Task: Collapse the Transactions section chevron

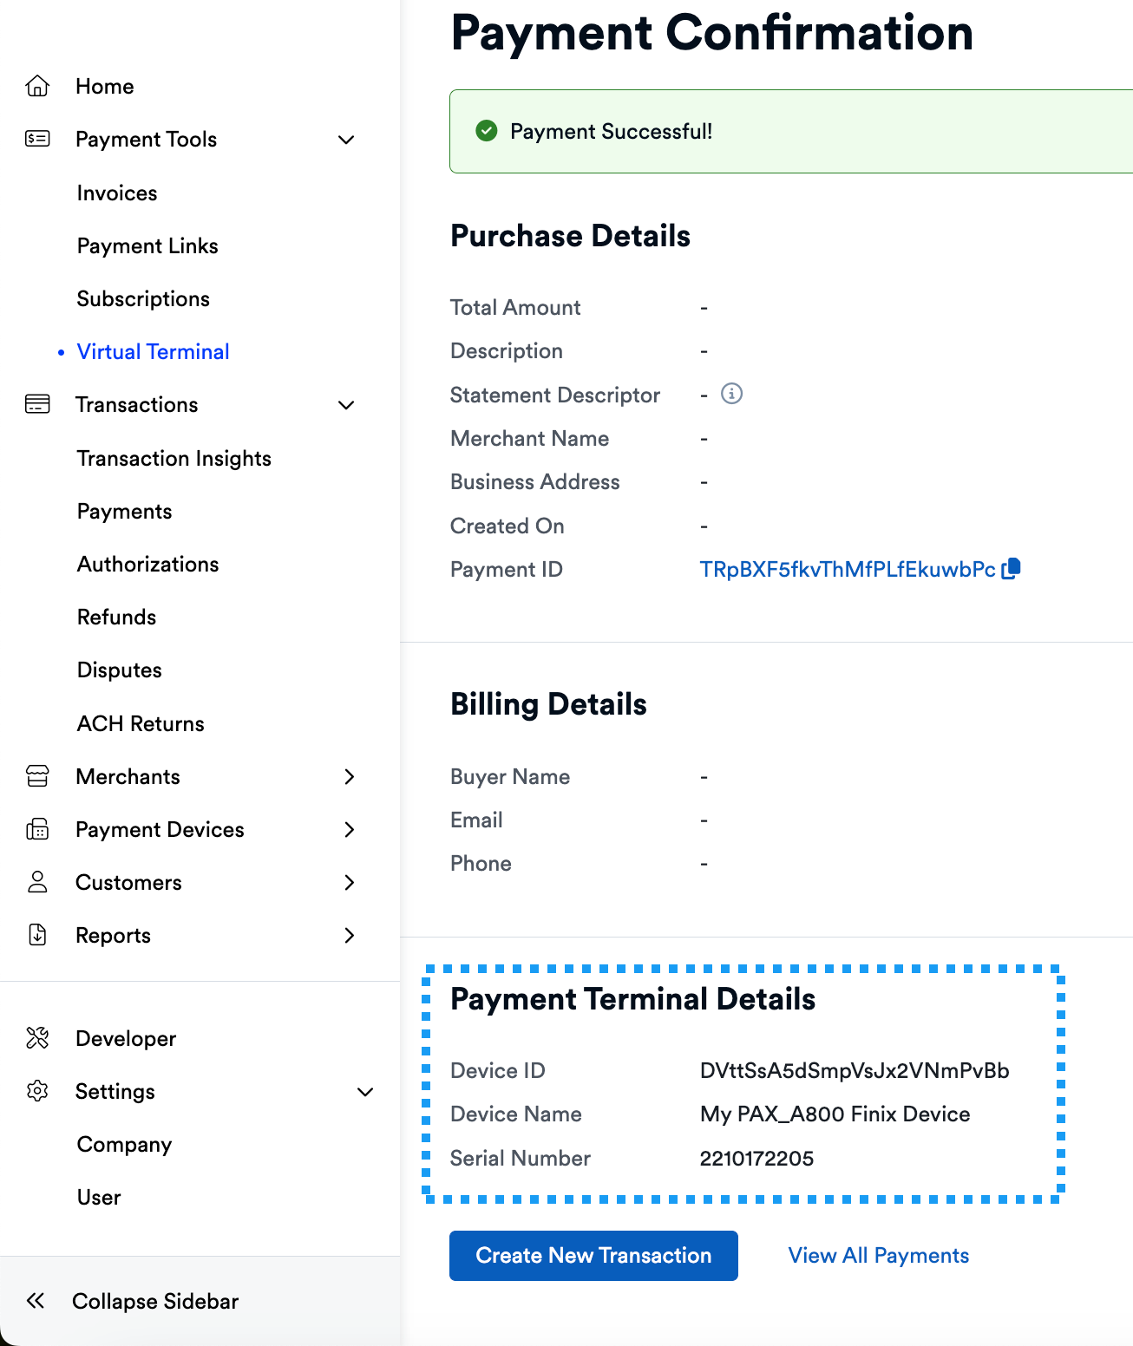Action: pos(345,405)
